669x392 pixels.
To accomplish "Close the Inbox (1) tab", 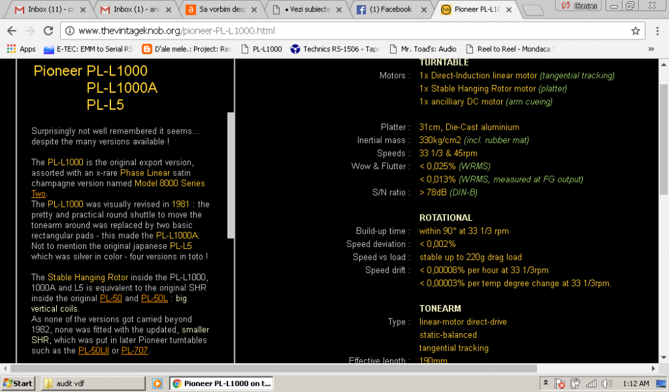I will click(x=168, y=9).
